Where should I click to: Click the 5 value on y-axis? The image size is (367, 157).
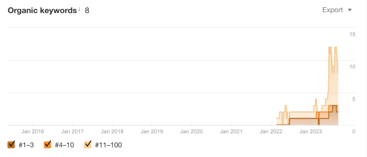[x=354, y=99]
